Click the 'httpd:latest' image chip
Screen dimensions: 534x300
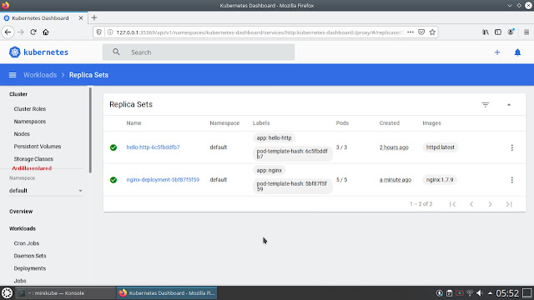coord(440,147)
